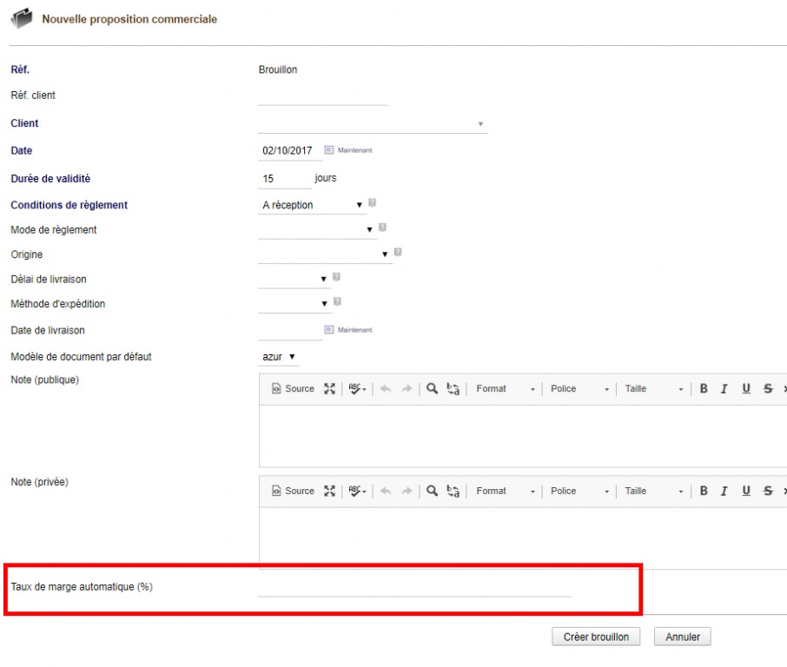
Task: Apply strikethrough in the private note editor
Action: click(x=767, y=492)
